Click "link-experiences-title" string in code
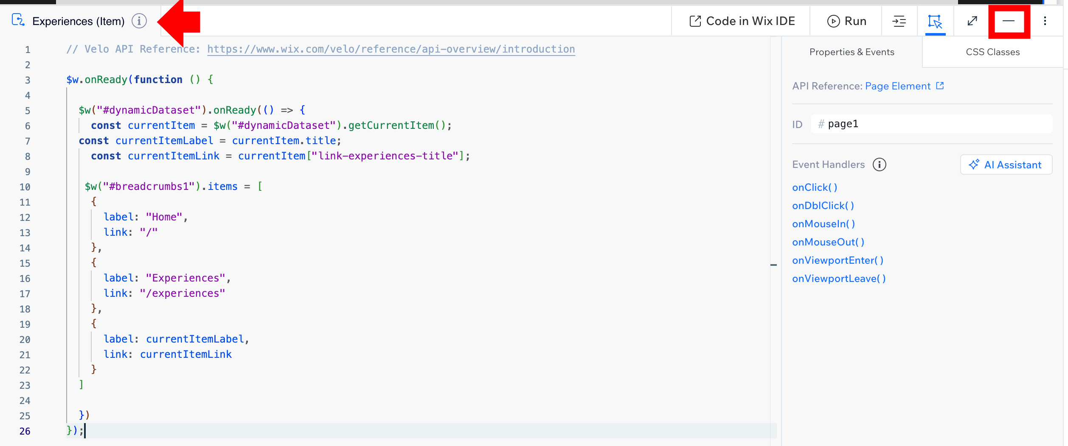 click(385, 156)
